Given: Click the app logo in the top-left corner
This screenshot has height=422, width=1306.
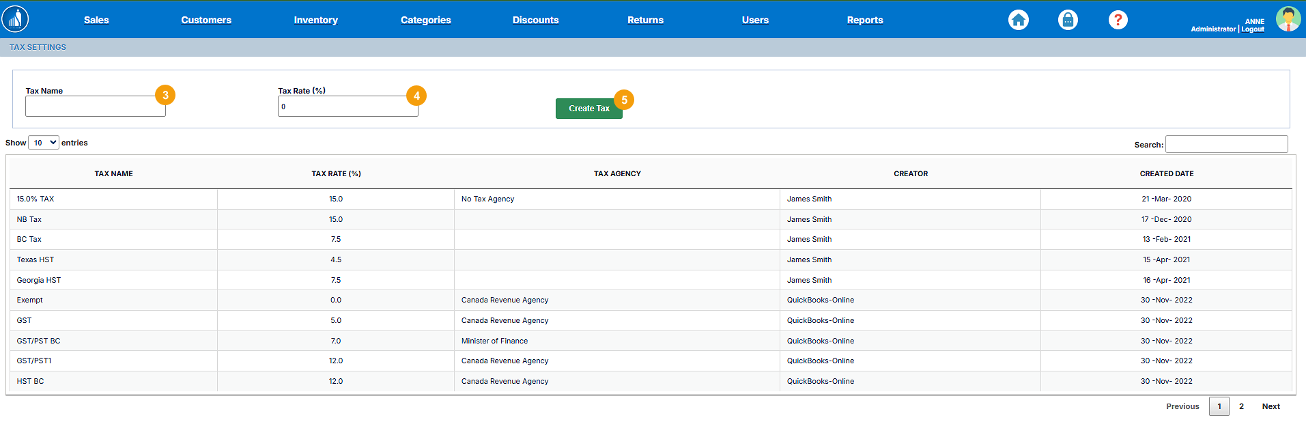Looking at the screenshot, I should (15, 19).
